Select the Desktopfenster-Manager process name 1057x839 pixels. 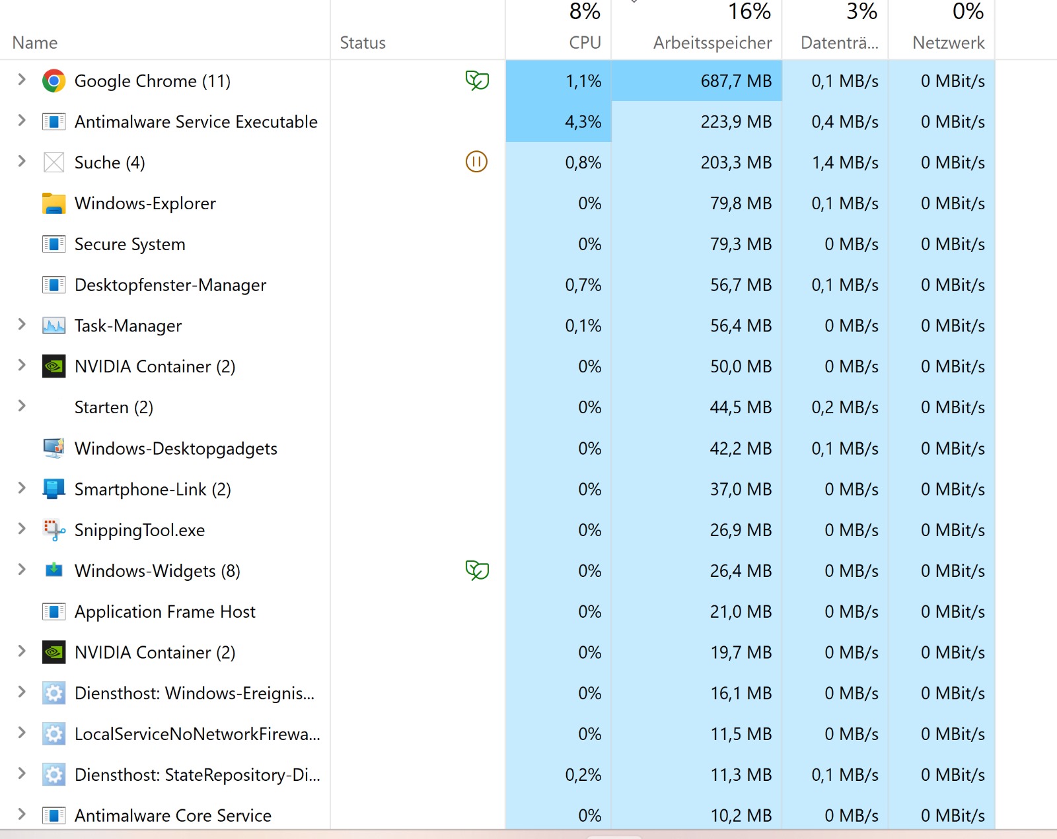pos(170,285)
